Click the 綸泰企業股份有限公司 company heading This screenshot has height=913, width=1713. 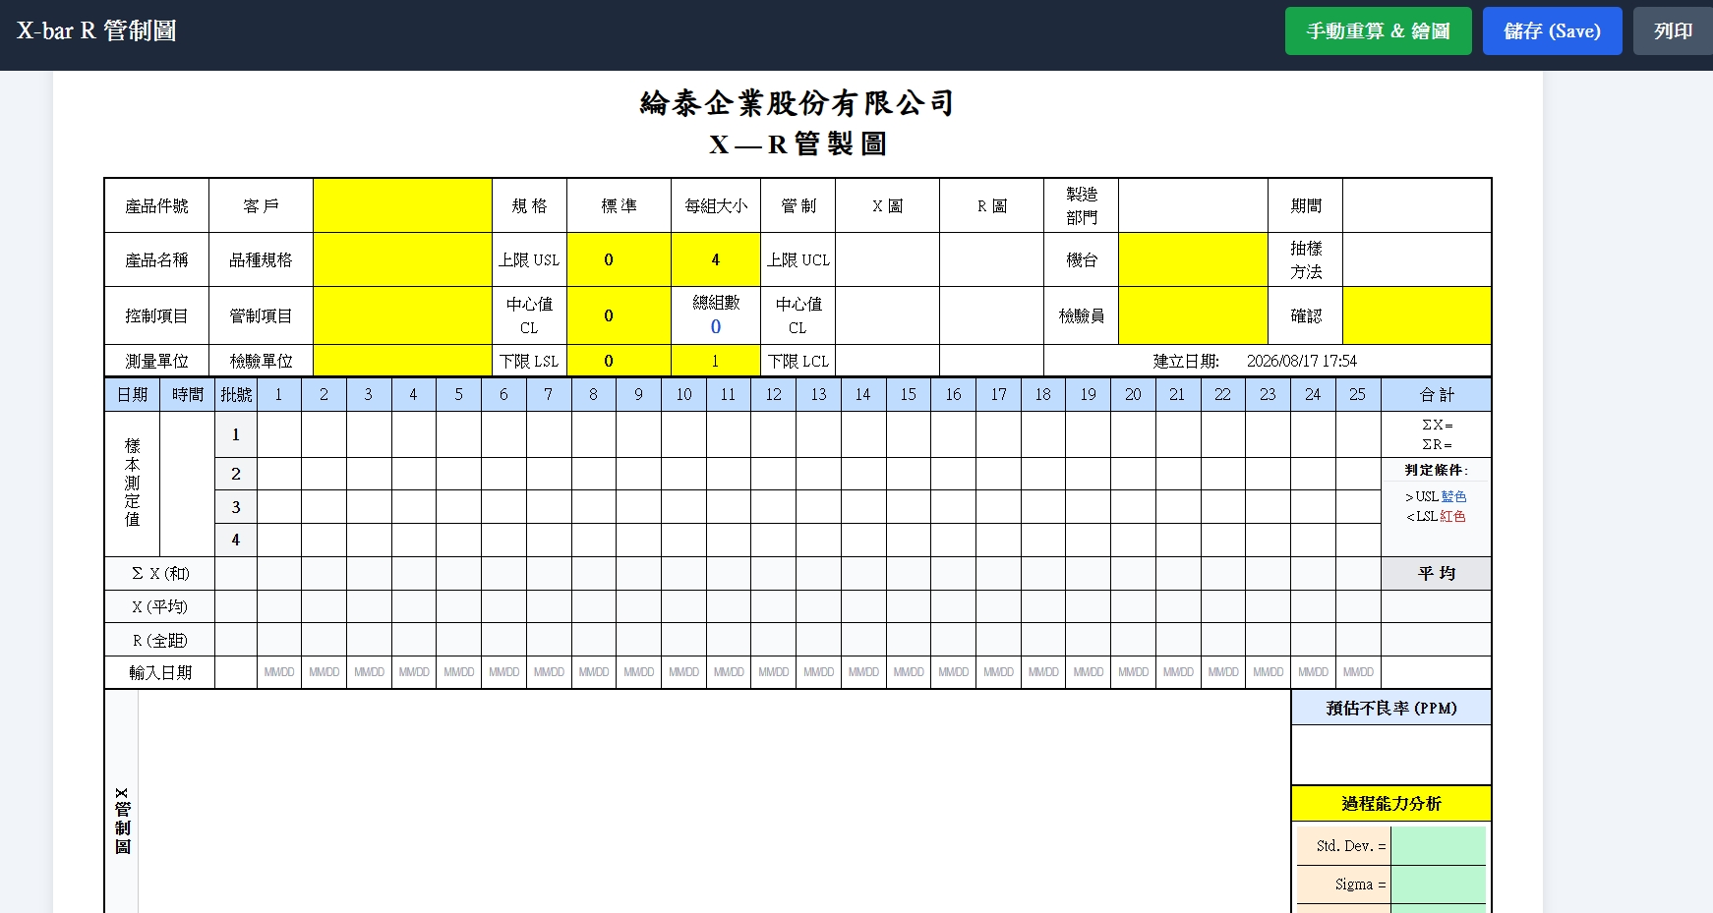pos(797,102)
